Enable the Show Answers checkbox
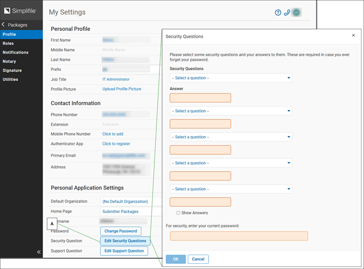 tap(178, 213)
